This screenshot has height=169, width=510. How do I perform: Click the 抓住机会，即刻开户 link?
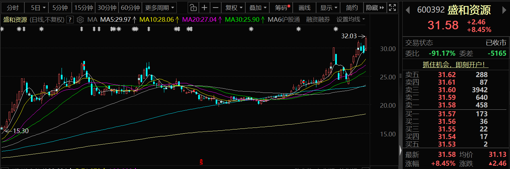pos(456,65)
